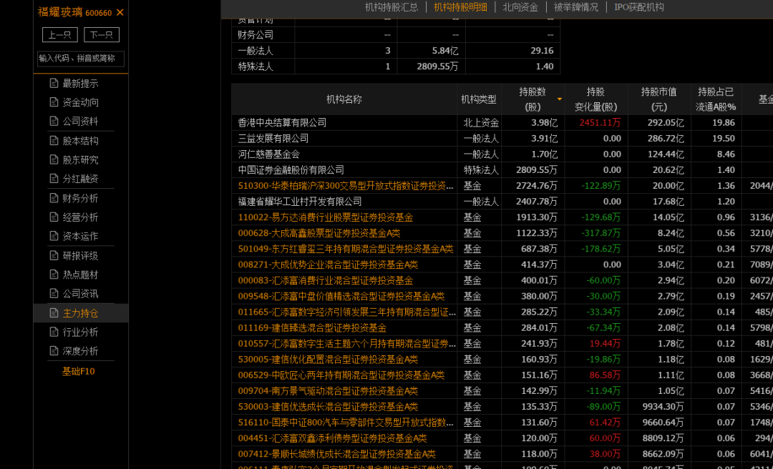Go to next stock with 下一只

[102, 35]
